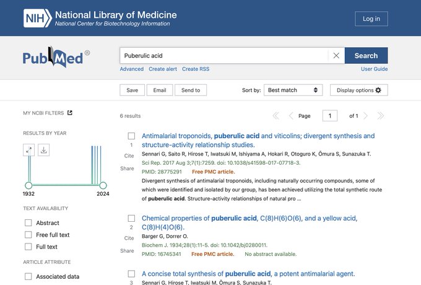This screenshot has width=421, height=285.
Task: Open the Send to menu
Action: (190, 90)
